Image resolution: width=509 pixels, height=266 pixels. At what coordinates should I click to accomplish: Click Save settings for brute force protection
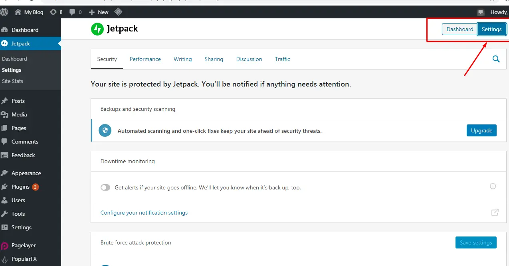coord(476,242)
